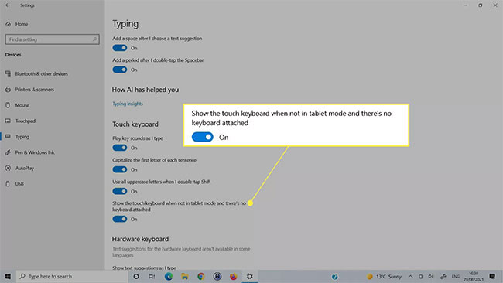Image resolution: width=503 pixels, height=283 pixels.
Task: Click the Task View taskbar icon
Action: coord(152,276)
